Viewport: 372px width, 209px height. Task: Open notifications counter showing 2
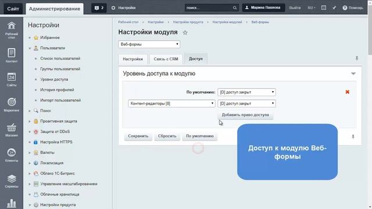pos(99,8)
